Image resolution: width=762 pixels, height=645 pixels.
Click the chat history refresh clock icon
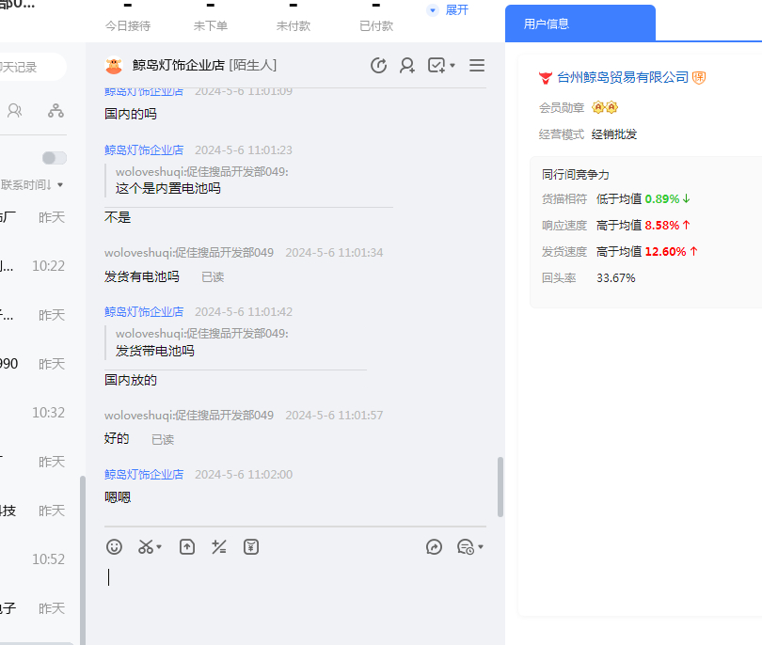(378, 65)
